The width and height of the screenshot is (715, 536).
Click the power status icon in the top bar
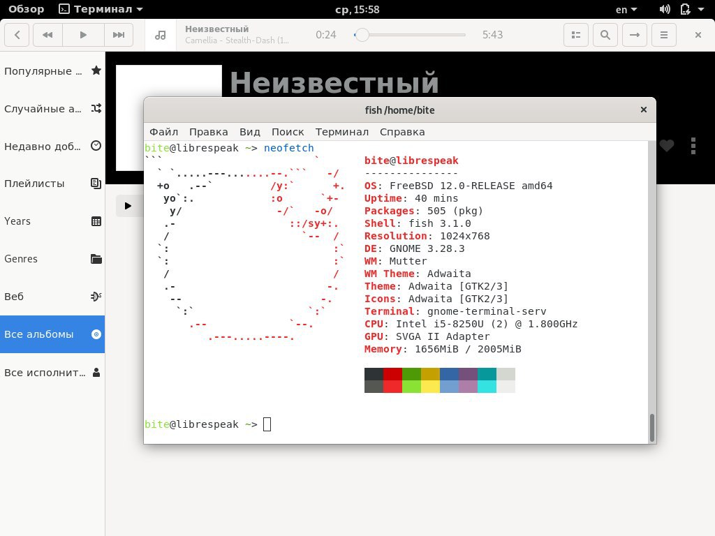[x=685, y=9]
